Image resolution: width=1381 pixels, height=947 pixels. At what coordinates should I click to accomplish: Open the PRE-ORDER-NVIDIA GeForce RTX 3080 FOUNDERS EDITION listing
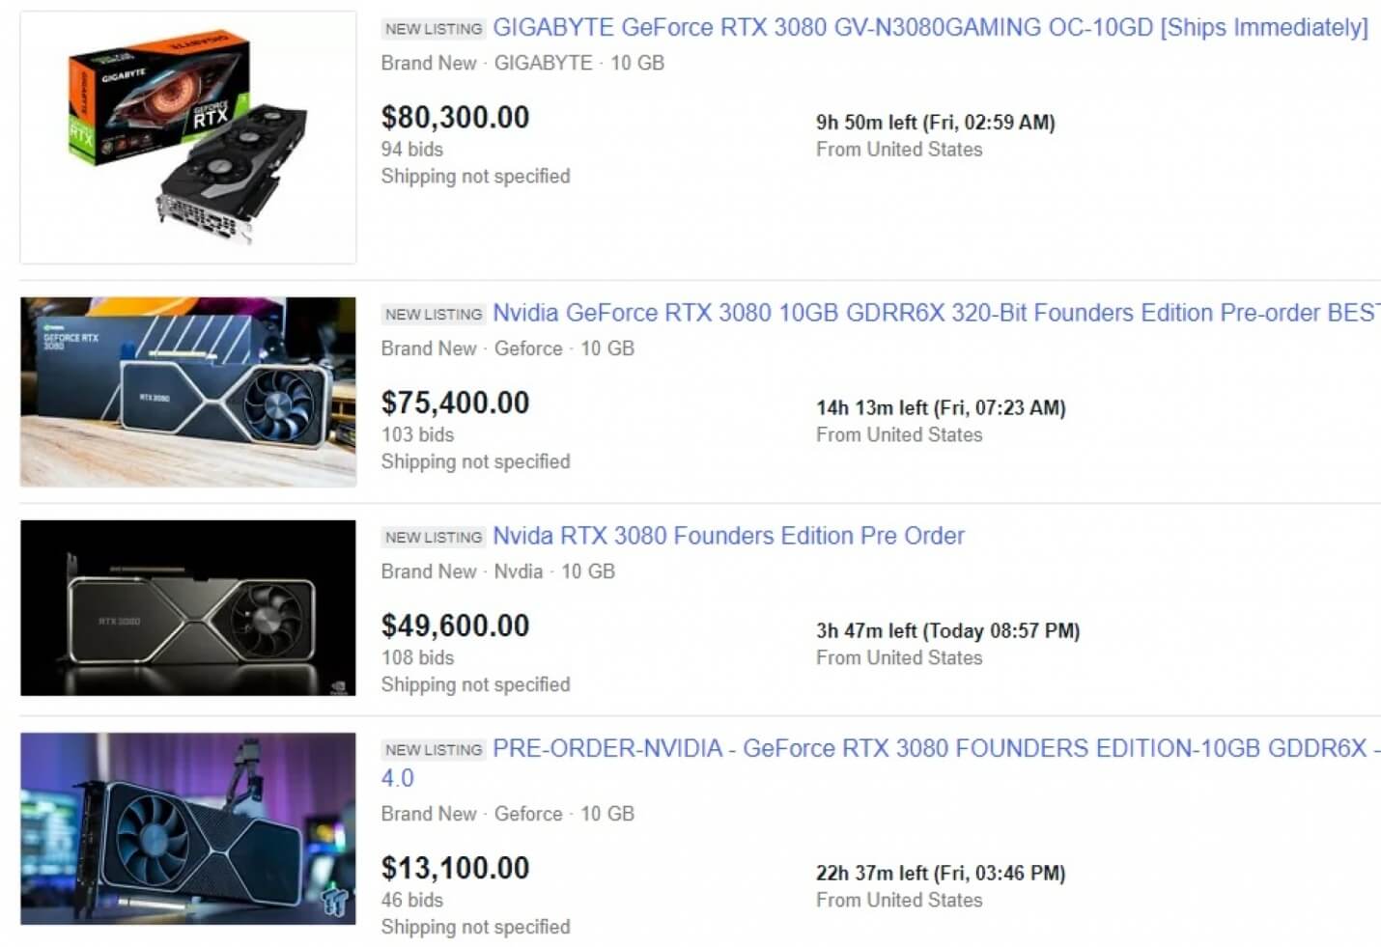[936, 748]
